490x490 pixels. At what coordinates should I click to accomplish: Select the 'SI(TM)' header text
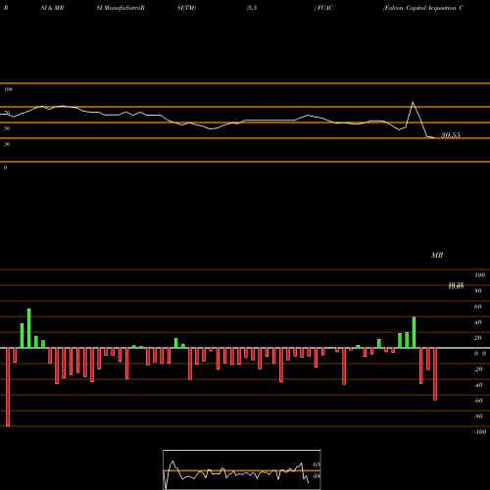(186, 8)
